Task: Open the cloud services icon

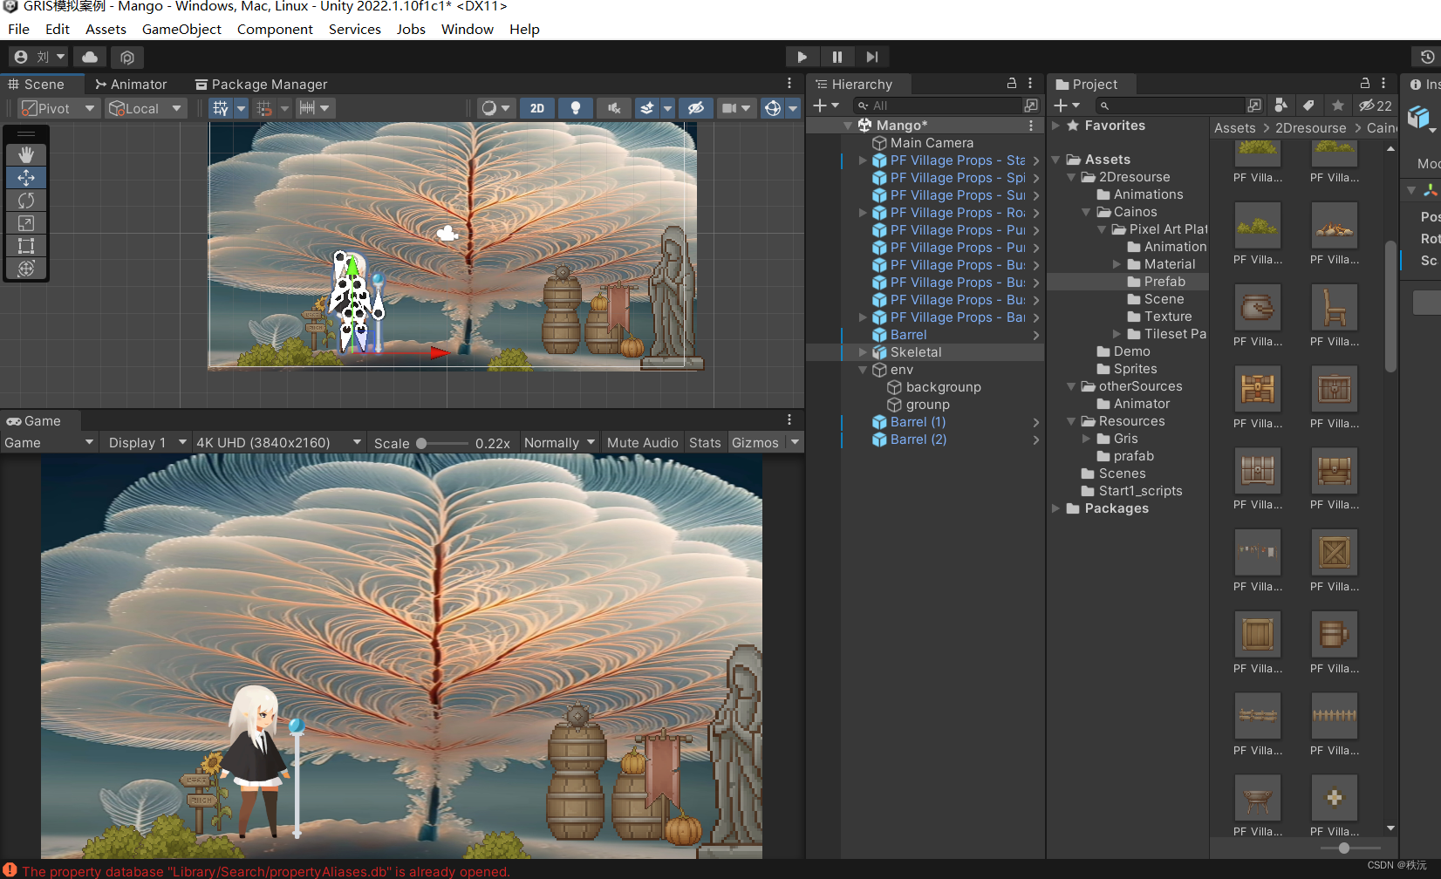Action: tap(90, 57)
